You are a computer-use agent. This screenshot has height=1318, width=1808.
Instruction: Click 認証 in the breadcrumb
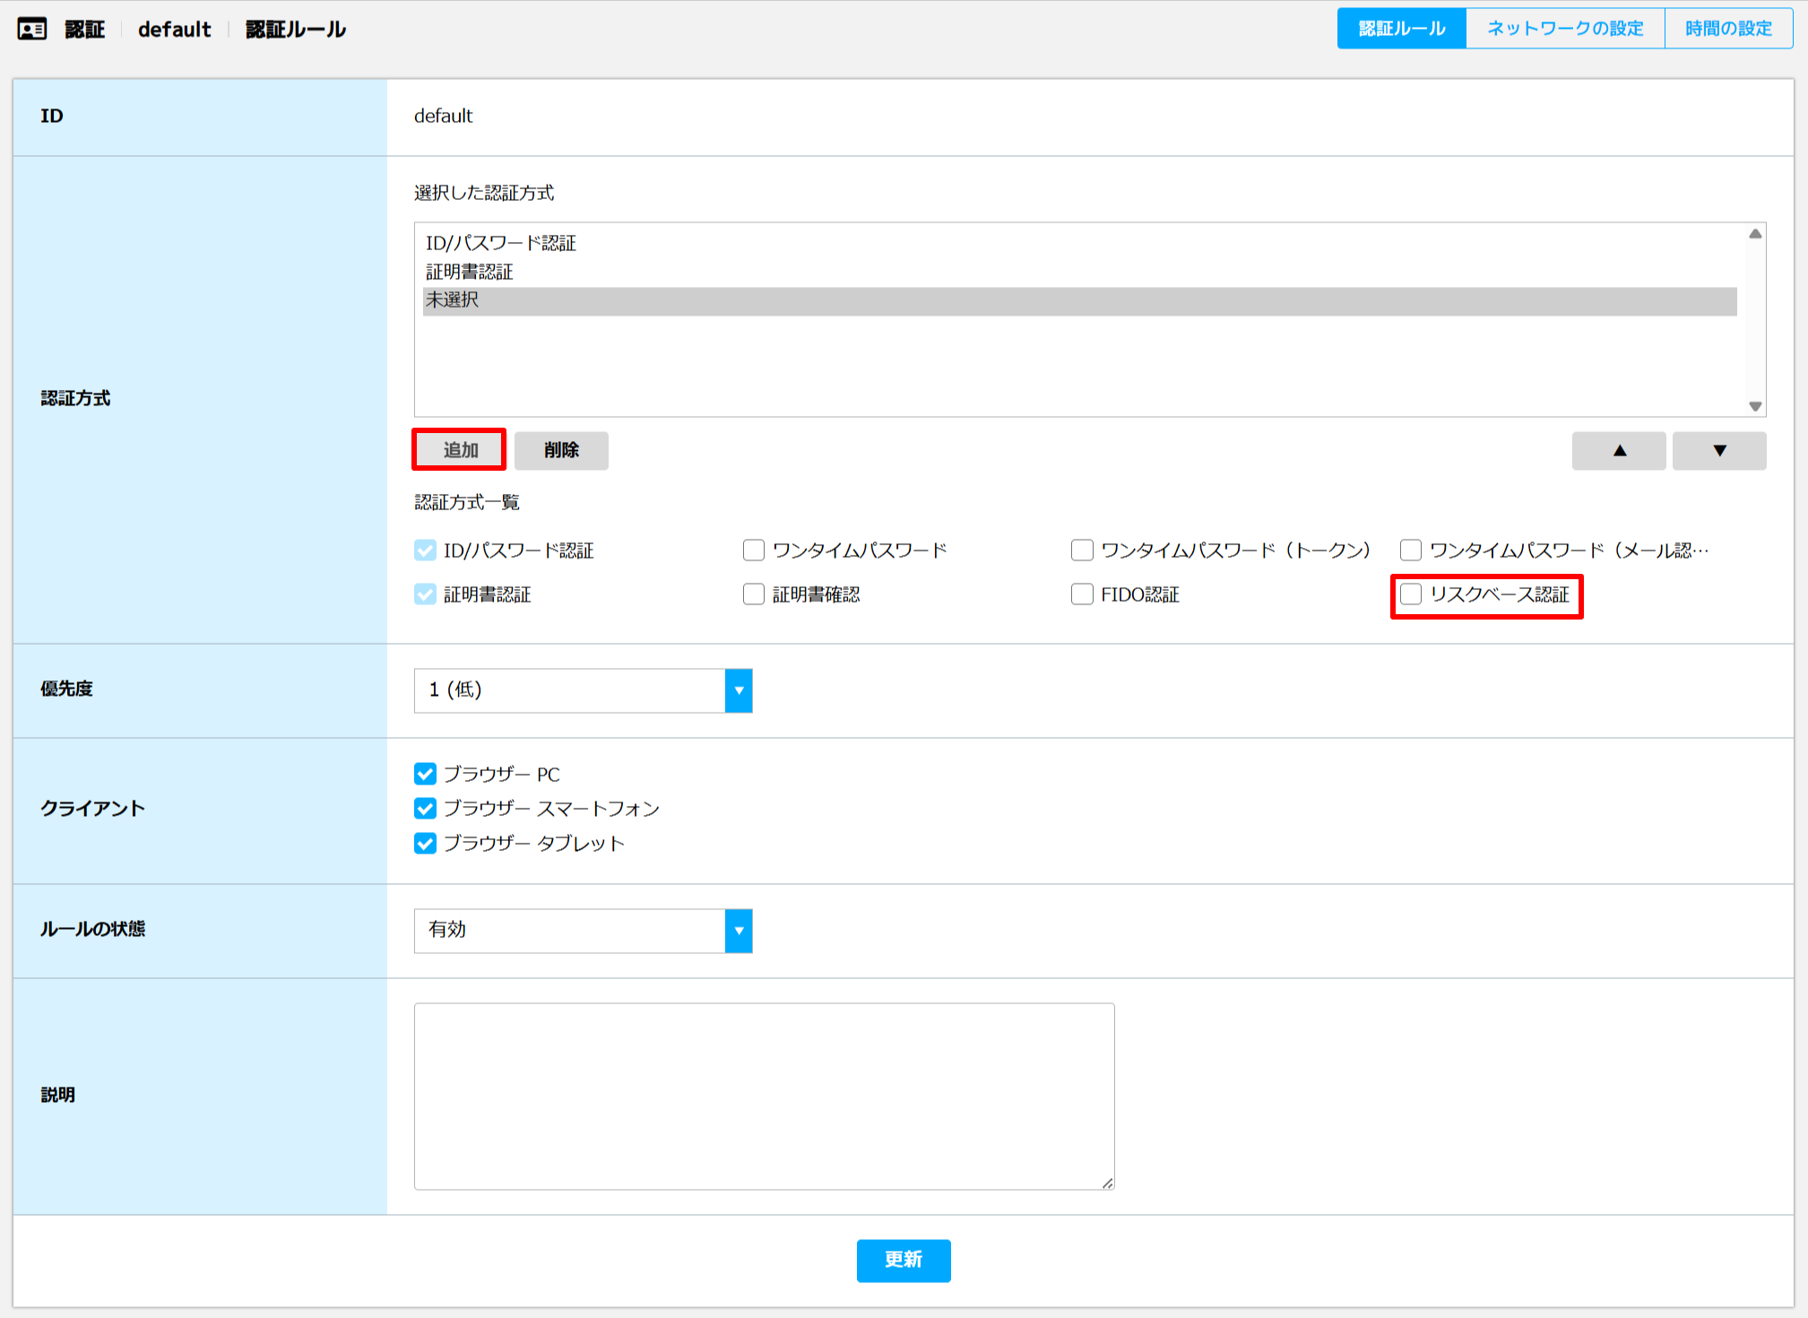(85, 30)
